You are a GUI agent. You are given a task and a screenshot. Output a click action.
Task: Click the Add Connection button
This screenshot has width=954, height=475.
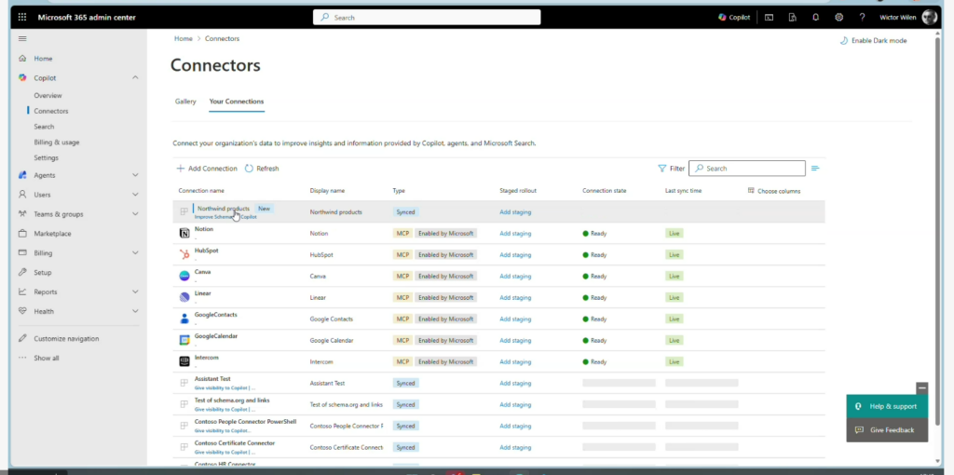(207, 169)
